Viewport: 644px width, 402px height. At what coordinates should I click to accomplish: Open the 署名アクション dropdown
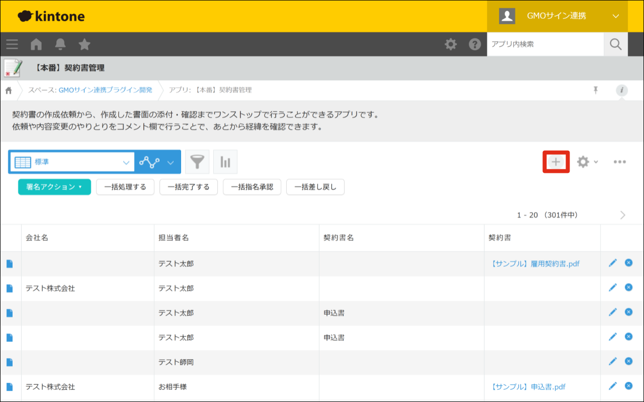pos(54,187)
